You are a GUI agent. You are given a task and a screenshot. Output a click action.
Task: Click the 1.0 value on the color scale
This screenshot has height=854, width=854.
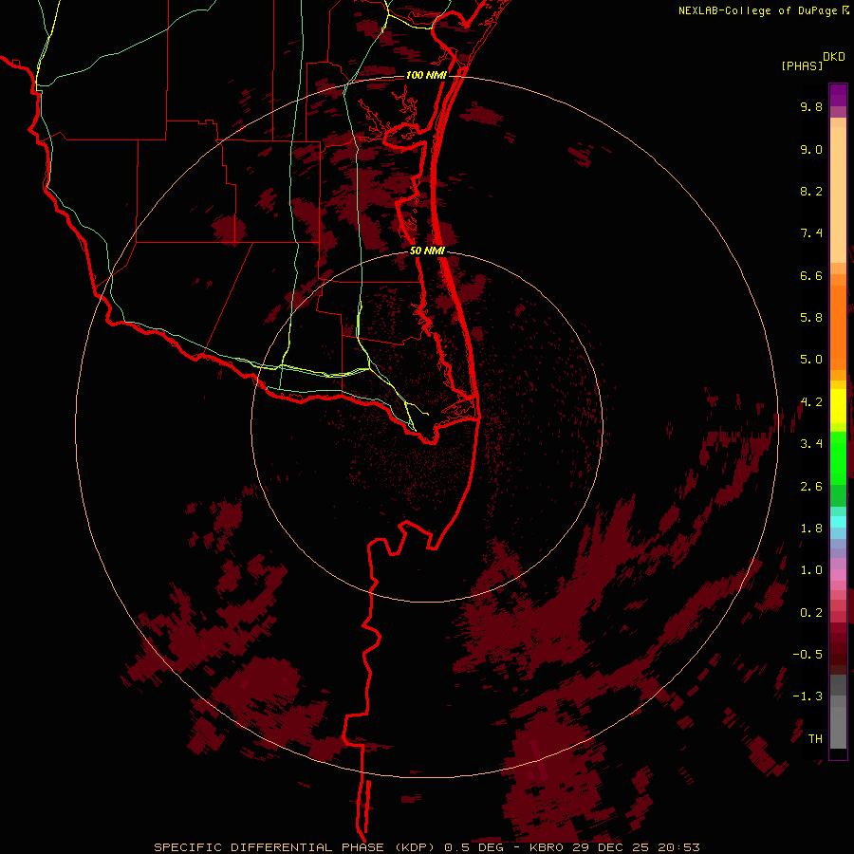(811, 570)
